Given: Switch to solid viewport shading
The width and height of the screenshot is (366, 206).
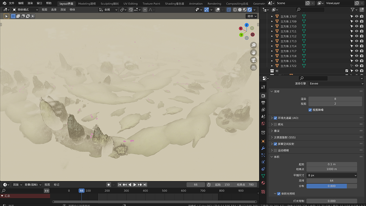Looking at the screenshot, I should (240, 9).
